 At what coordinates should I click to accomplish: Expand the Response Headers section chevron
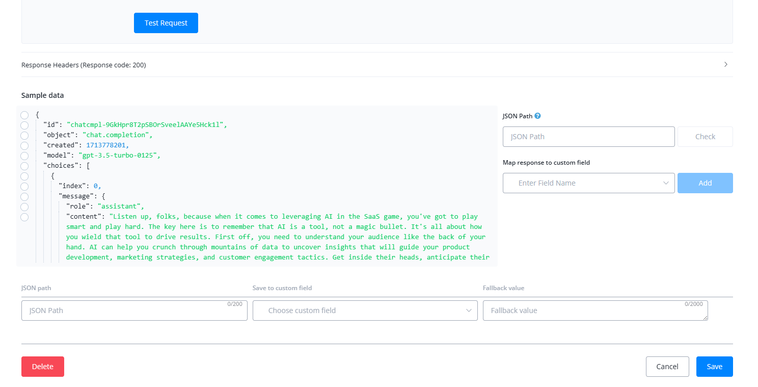(725, 65)
